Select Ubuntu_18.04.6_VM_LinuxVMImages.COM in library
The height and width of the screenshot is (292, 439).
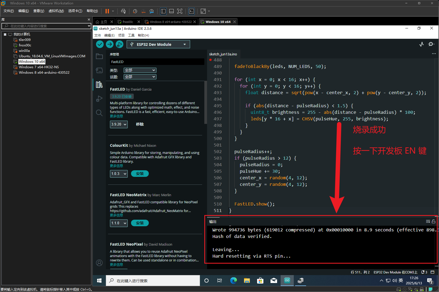click(52, 56)
